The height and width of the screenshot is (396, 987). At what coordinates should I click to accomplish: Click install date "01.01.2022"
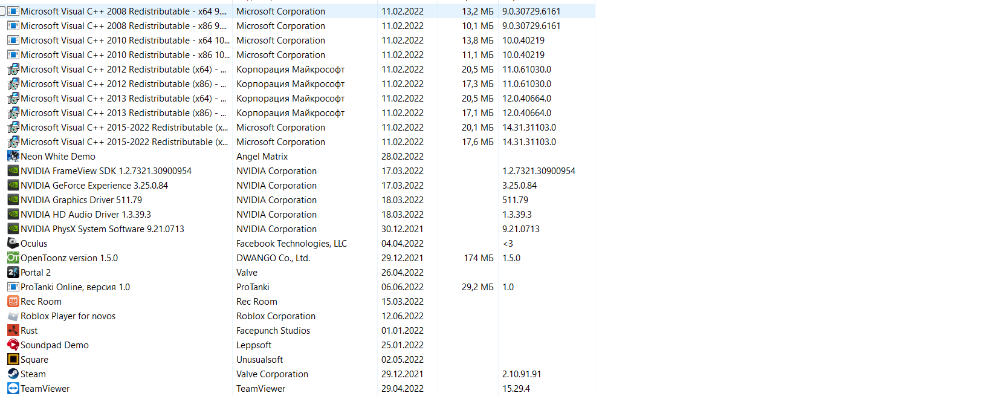coord(403,331)
